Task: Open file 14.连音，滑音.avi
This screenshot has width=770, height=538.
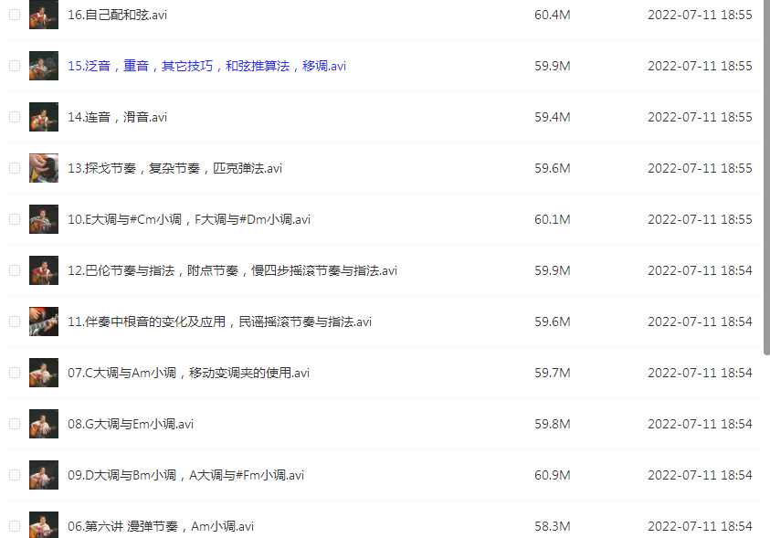Action: pyautogui.click(x=117, y=117)
